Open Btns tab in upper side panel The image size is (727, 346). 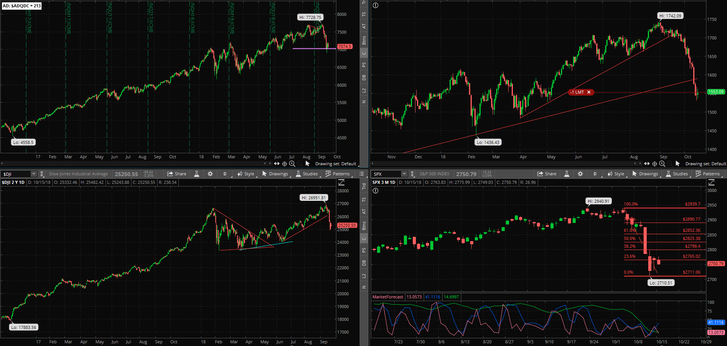pos(364,40)
